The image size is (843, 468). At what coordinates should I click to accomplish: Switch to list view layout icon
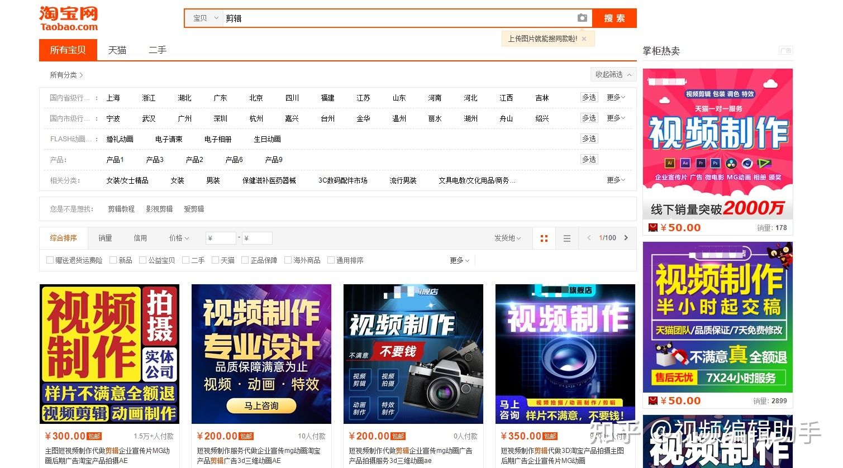tap(566, 238)
